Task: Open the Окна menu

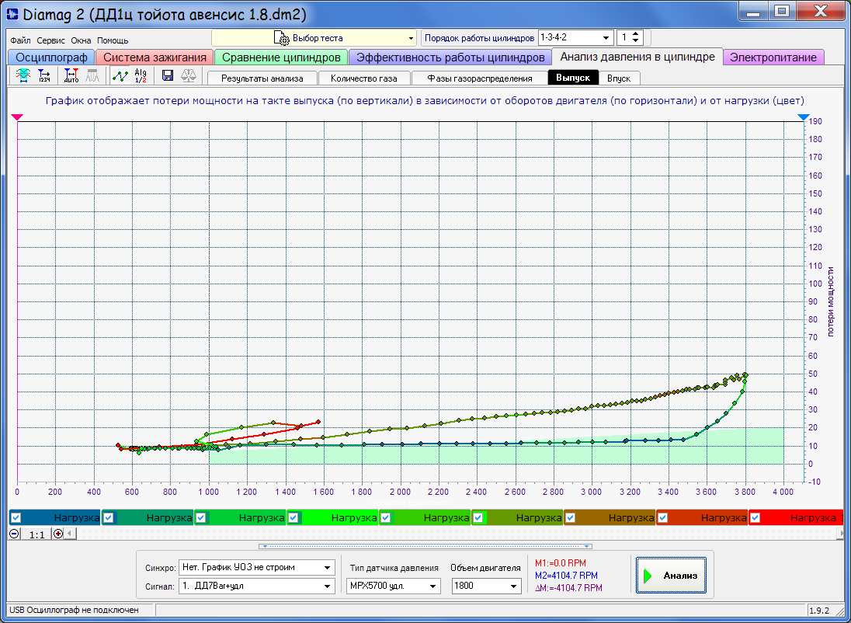Action: (x=81, y=40)
